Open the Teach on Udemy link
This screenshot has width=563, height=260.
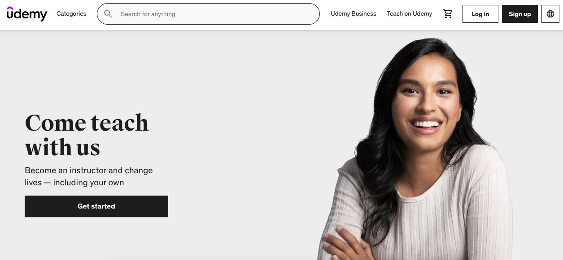point(410,14)
